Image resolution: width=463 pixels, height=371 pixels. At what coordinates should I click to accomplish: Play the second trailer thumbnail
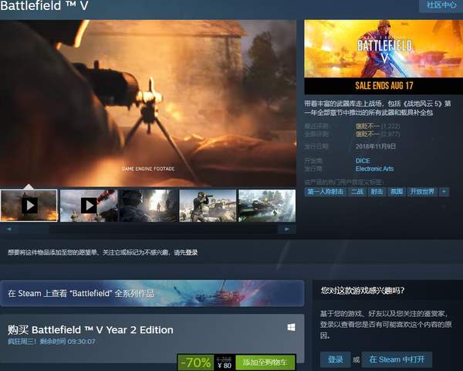click(89, 206)
